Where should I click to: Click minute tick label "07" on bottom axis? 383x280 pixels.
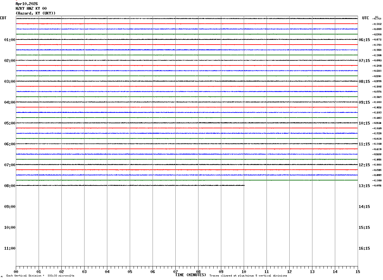[175, 272]
